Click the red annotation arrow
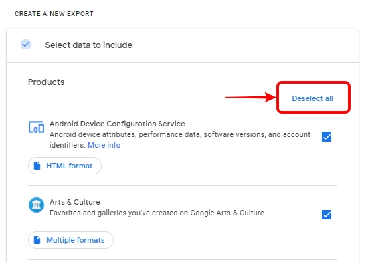 (x=250, y=97)
